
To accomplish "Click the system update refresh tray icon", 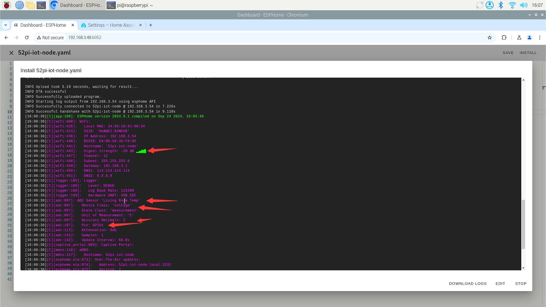I will coord(479,5).
